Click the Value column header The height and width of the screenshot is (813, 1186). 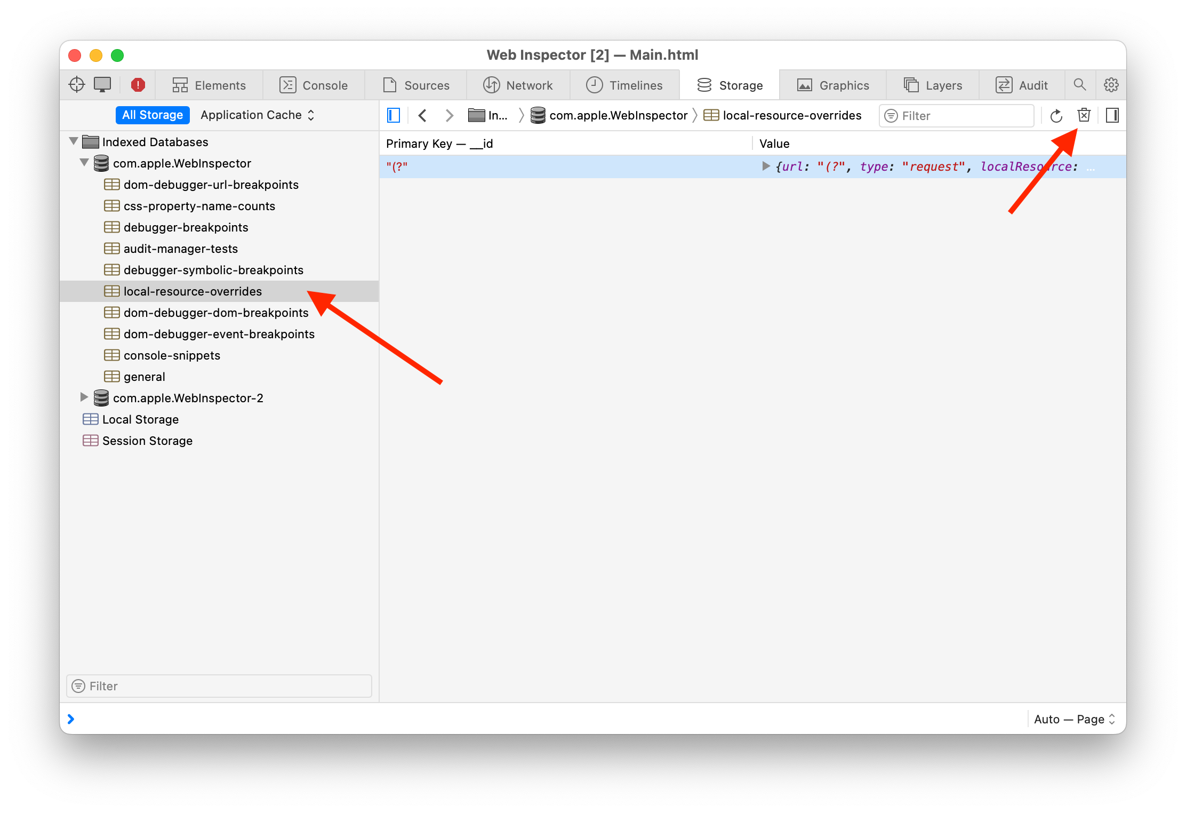click(940, 144)
